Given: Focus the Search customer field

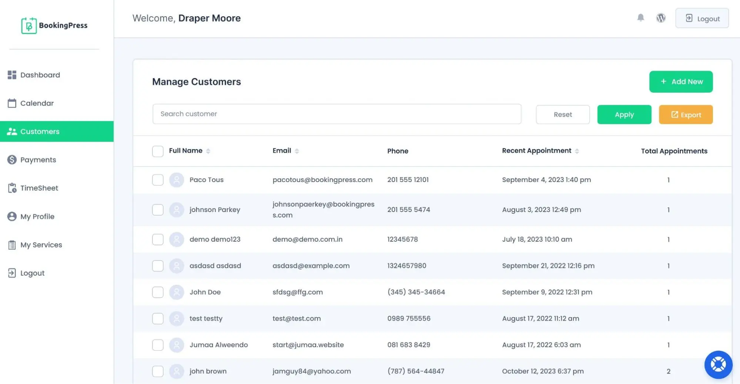Looking at the screenshot, I should pyautogui.click(x=337, y=114).
